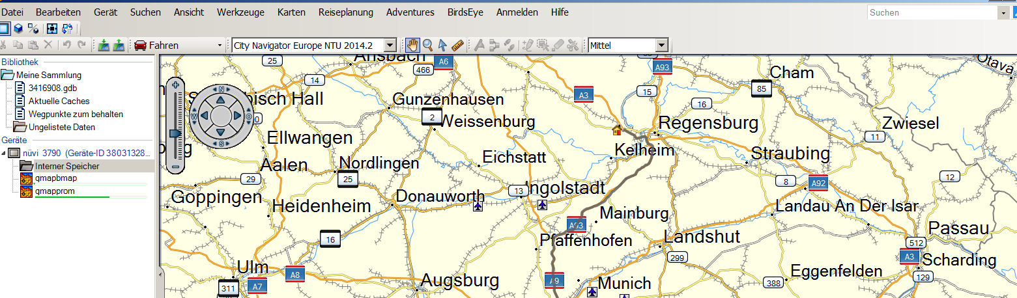
Task: Open the Fahren activity profile dropdown
Action: (219, 46)
